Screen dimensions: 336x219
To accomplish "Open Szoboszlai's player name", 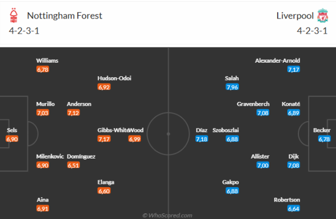I will [x=225, y=130].
